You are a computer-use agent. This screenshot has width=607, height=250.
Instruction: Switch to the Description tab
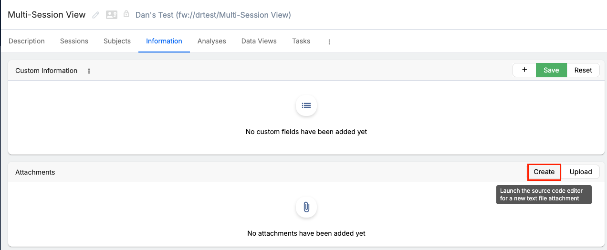(x=27, y=41)
